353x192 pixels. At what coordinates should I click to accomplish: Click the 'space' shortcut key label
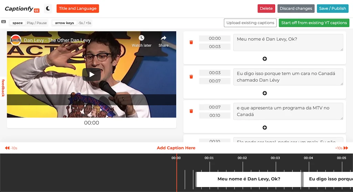coord(18,23)
